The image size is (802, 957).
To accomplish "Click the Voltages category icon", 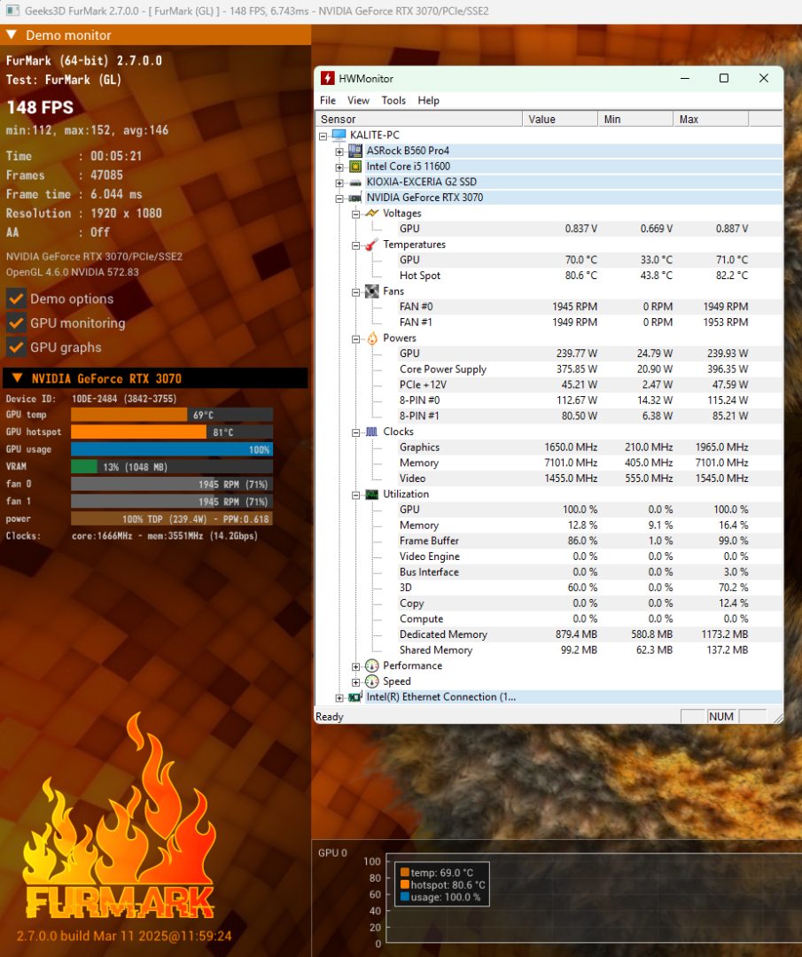I will click(371, 213).
